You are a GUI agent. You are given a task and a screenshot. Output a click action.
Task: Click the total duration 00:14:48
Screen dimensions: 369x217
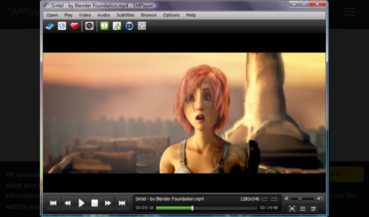coord(269,208)
